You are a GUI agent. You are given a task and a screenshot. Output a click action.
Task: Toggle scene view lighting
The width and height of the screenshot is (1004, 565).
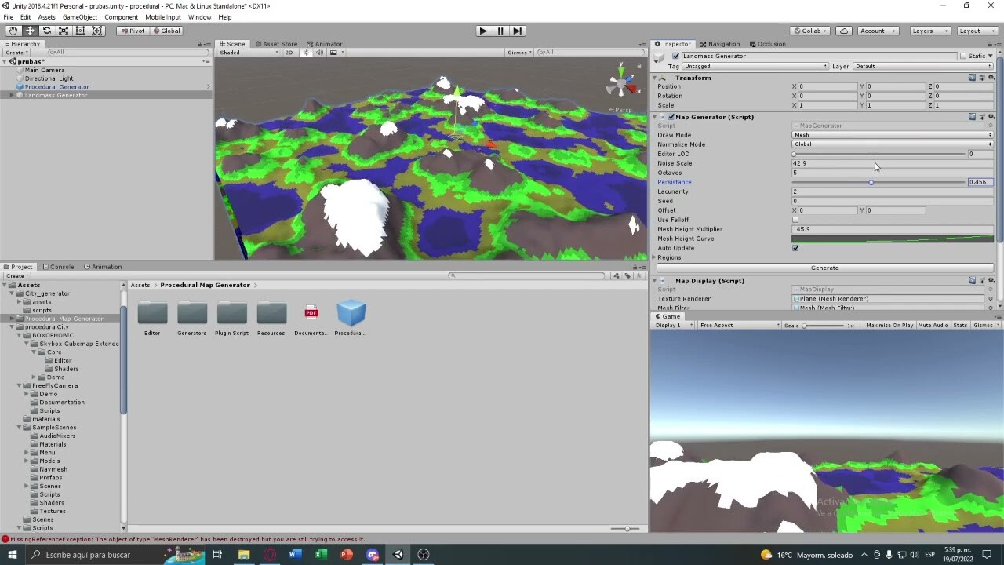pos(306,53)
